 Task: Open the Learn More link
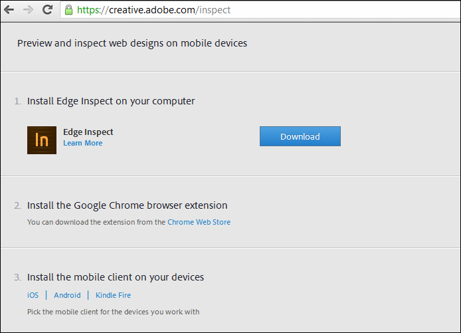(83, 143)
